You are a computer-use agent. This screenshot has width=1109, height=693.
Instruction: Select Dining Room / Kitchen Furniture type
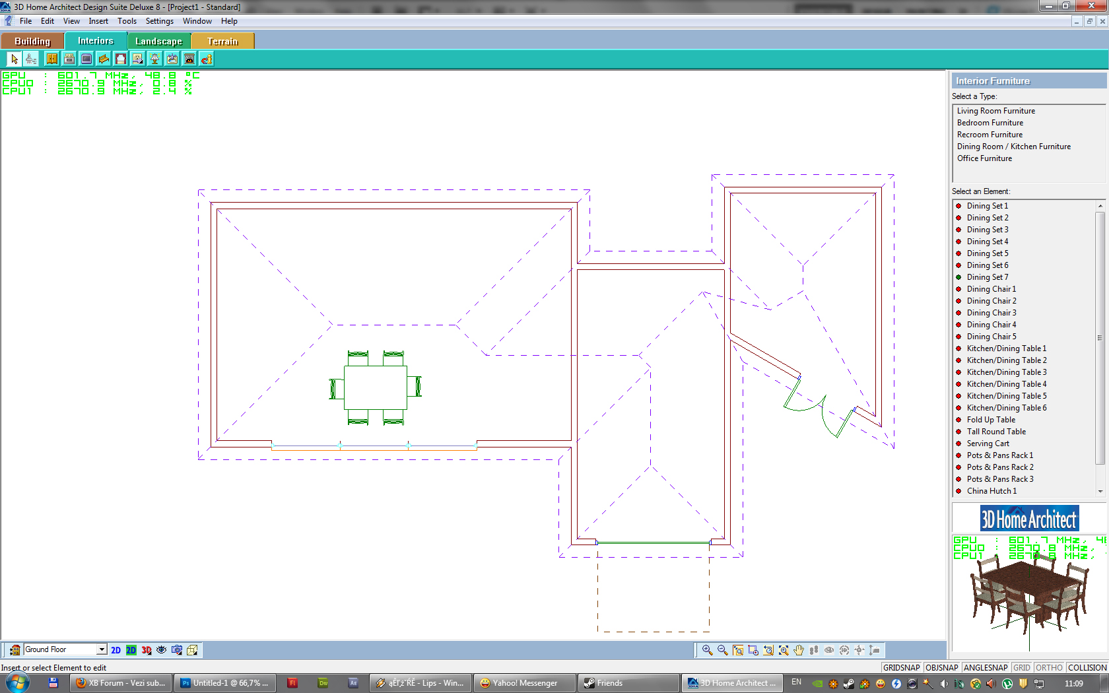1013,147
